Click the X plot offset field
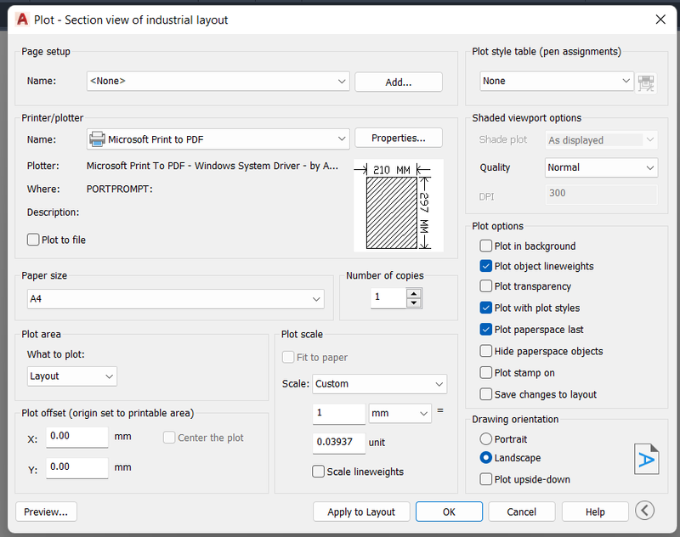Screen dimensions: 680x537 click(77, 437)
